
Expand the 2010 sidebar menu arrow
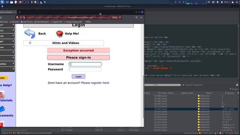(x=13, y=36)
